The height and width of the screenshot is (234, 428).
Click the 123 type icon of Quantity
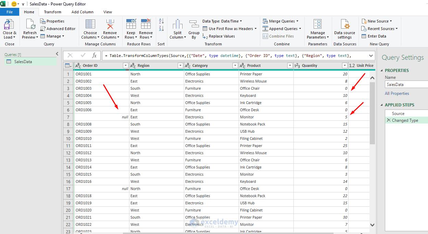click(x=297, y=65)
